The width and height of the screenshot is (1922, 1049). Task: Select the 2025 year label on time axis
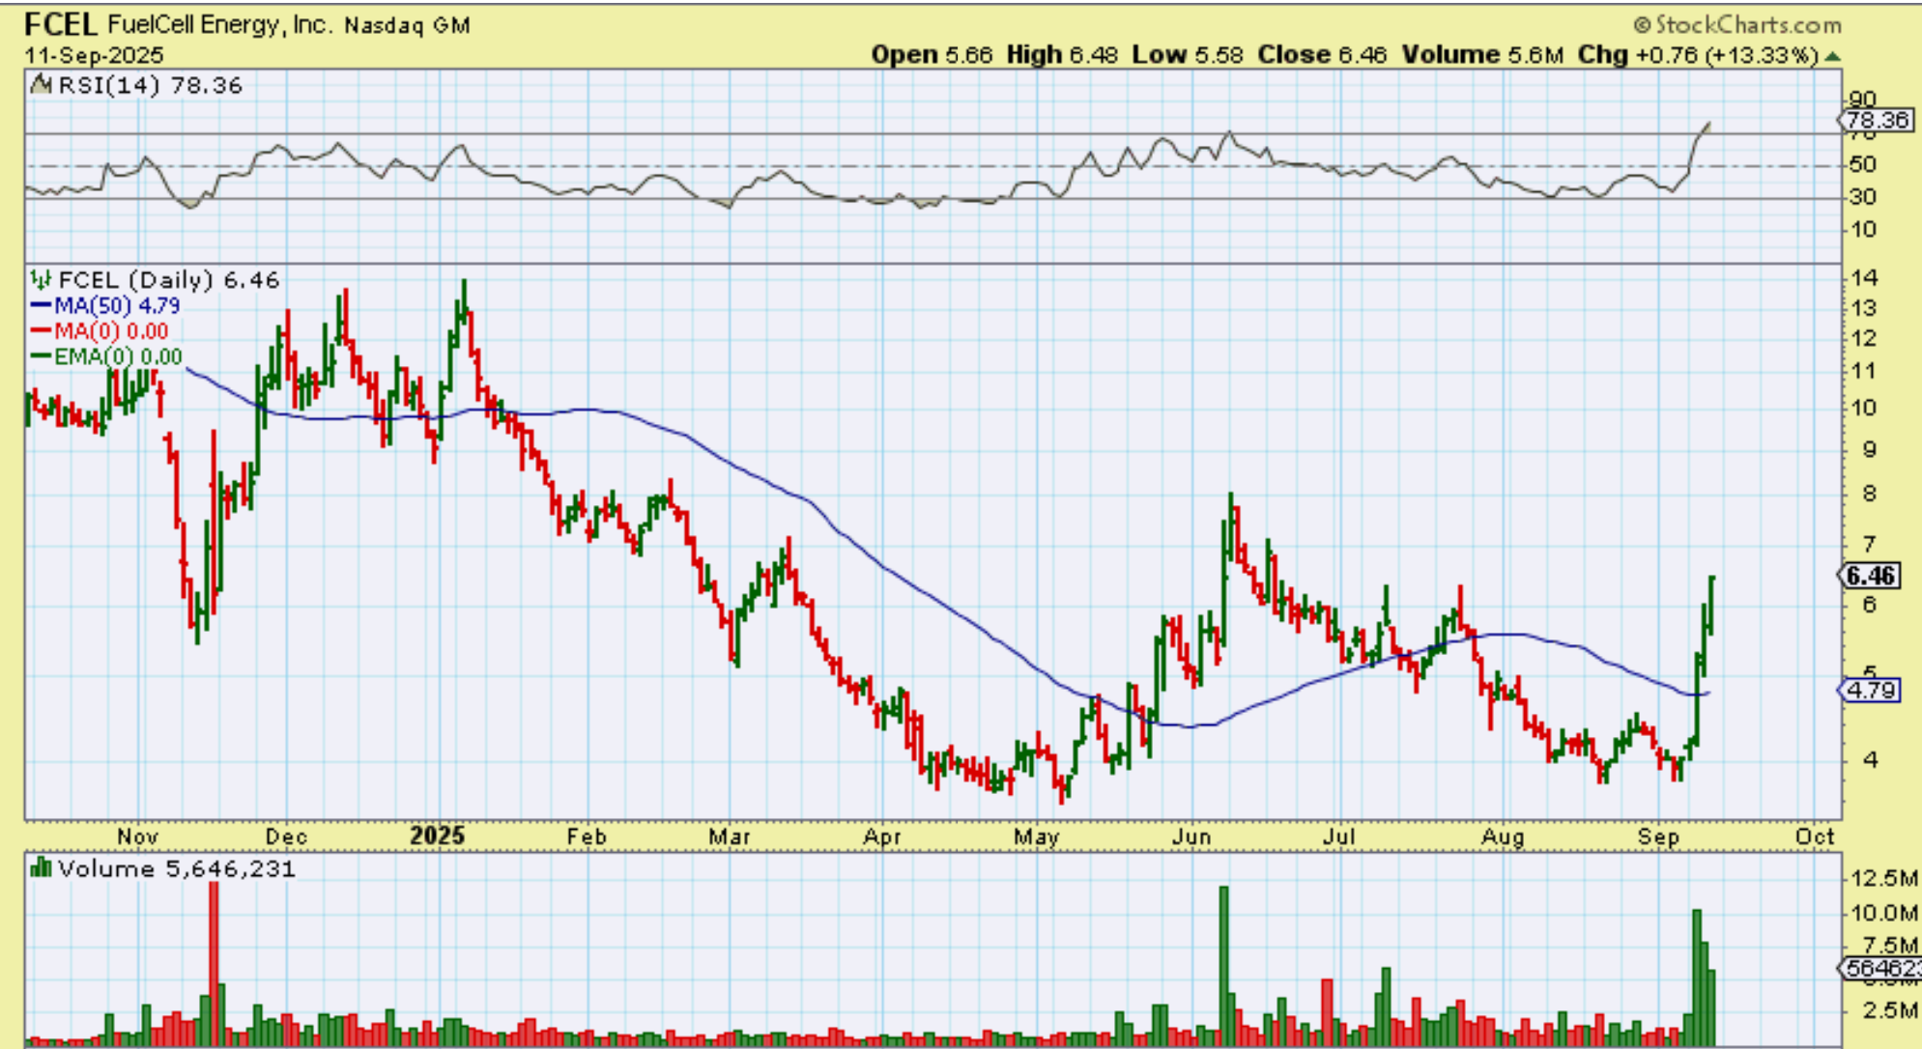pyautogui.click(x=437, y=836)
